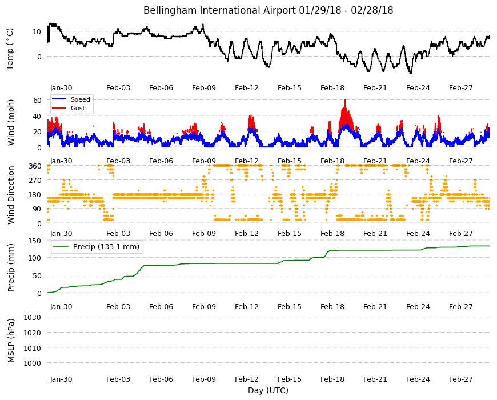Screen dimensions: 497x400
Task: Click the Wind (mph) axis label
Action: point(11,123)
